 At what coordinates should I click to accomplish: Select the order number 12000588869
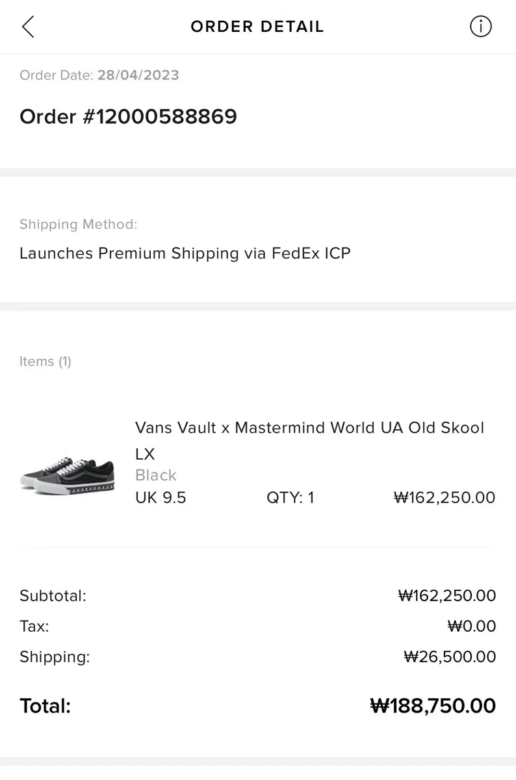coord(128,117)
